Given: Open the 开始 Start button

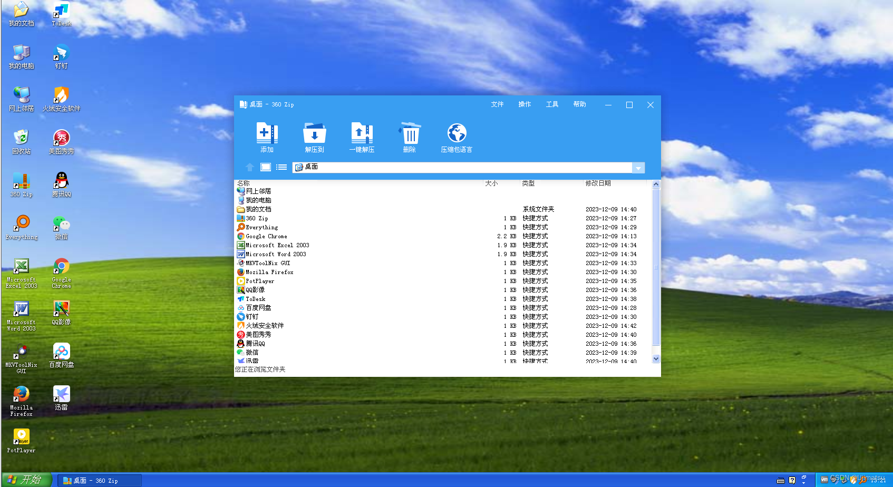Looking at the screenshot, I should point(26,480).
